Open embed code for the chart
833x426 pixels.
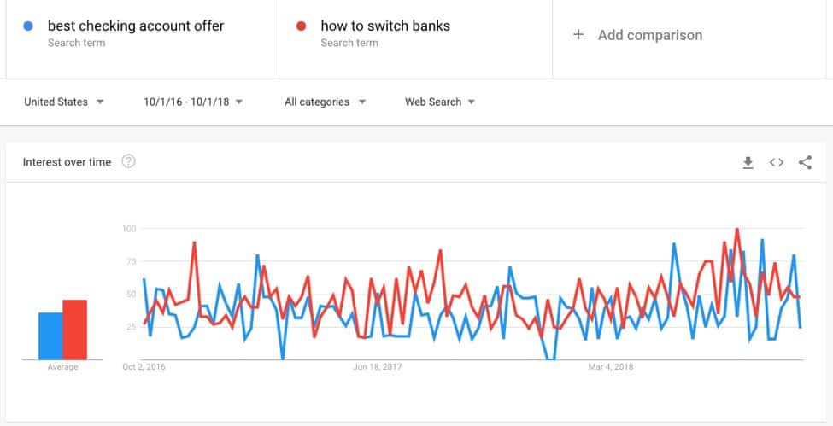776,162
